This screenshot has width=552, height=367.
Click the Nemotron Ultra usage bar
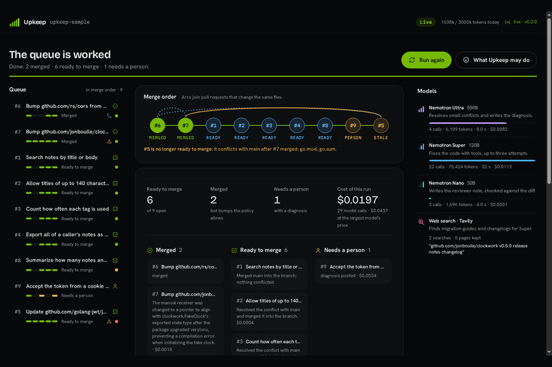(482, 123)
